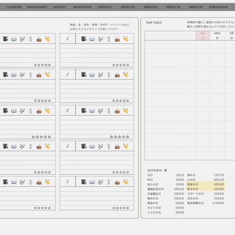Image resolution: width=235 pixels, height=235 pixels.
Task: Tap handbag icon in top right-column memo card
Action: [118, 39]
